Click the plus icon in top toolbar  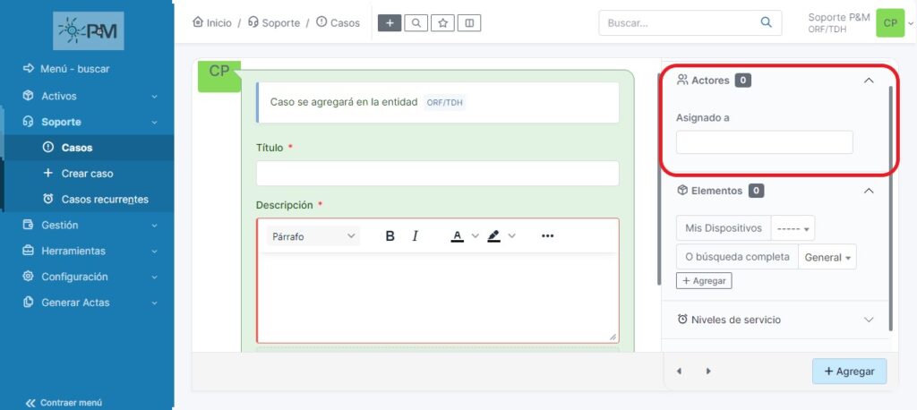[389, 23]
